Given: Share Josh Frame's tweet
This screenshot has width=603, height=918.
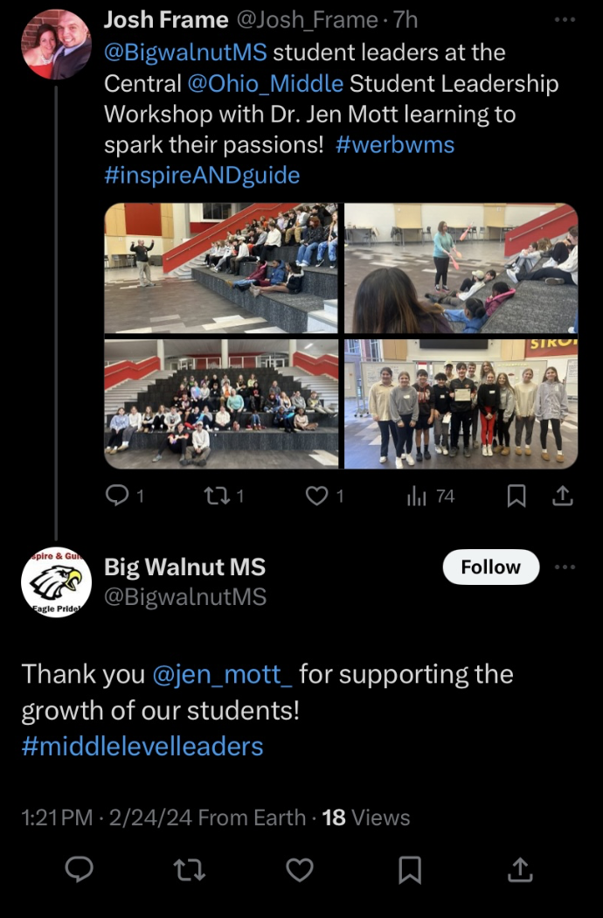Looking at the screenshot, I should point(563,497).
